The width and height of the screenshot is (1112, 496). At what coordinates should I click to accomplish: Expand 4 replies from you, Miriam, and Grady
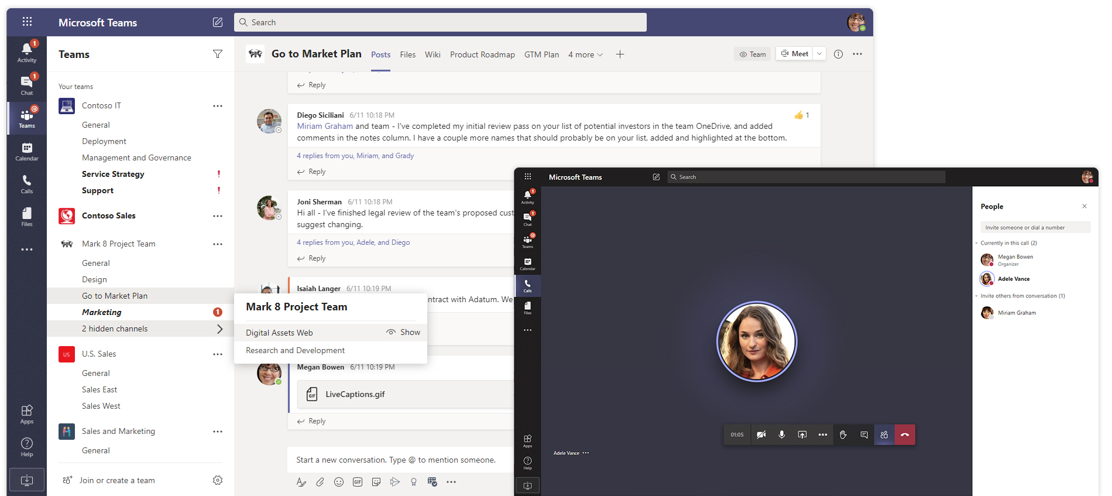355,156
